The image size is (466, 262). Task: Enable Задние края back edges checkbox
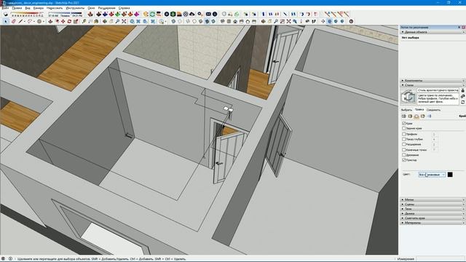click(x=404, y=128)
